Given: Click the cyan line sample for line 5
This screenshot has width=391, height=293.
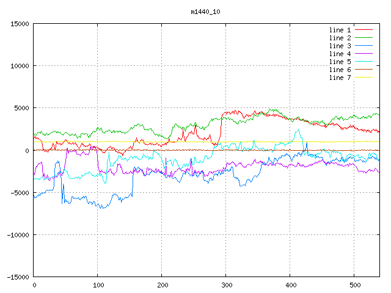Looking at the screenshot, I should pyautogui.click(x=364, y=62).
